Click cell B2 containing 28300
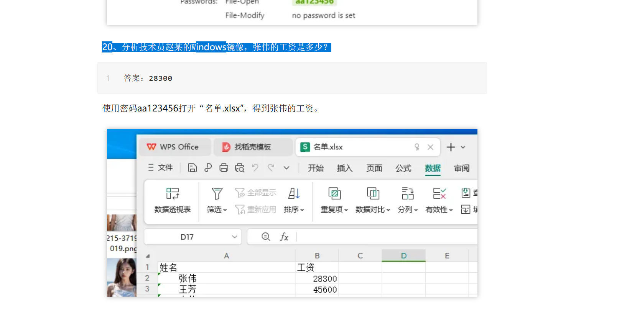The height and width of the screenshot is (329, 627). click(x=317, y=278)
